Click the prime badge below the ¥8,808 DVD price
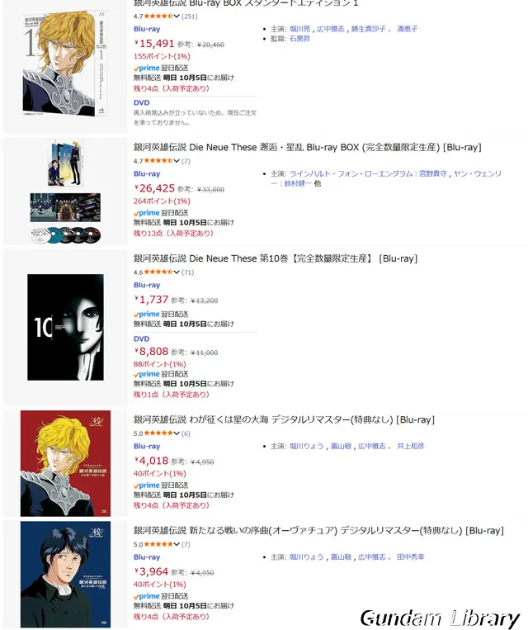The height and width of the screenshot is (630, 528). 147,374
